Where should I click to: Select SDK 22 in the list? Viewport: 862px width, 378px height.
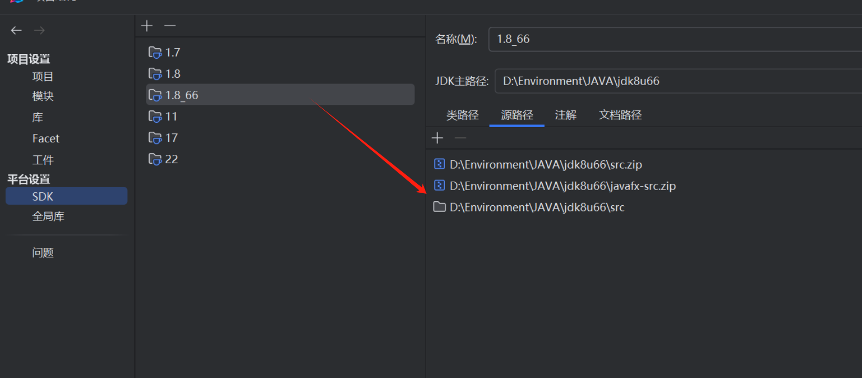pos(280,159)
